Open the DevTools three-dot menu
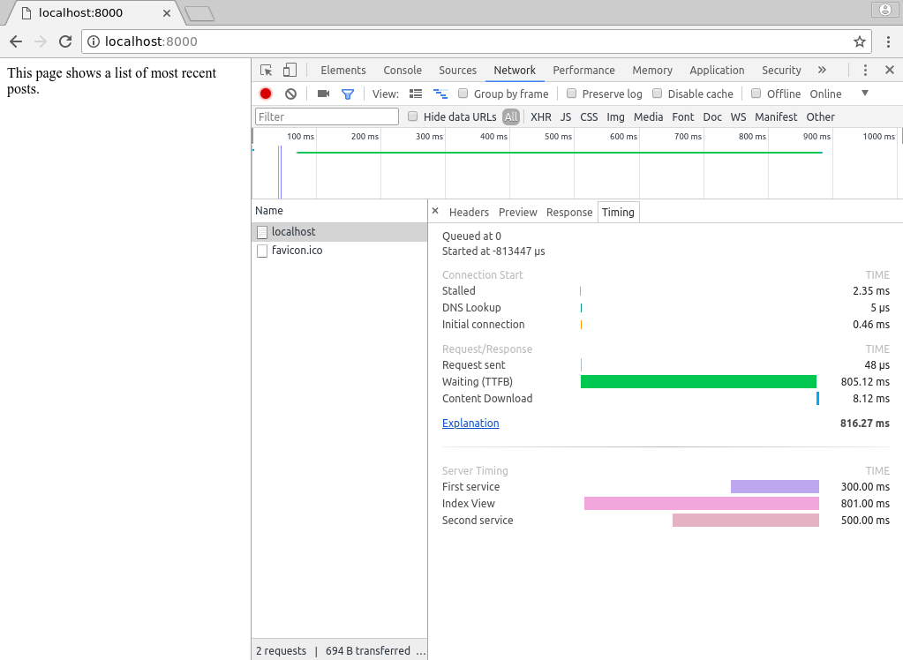The width and height of the screenshot is (903, 660). 865,70
